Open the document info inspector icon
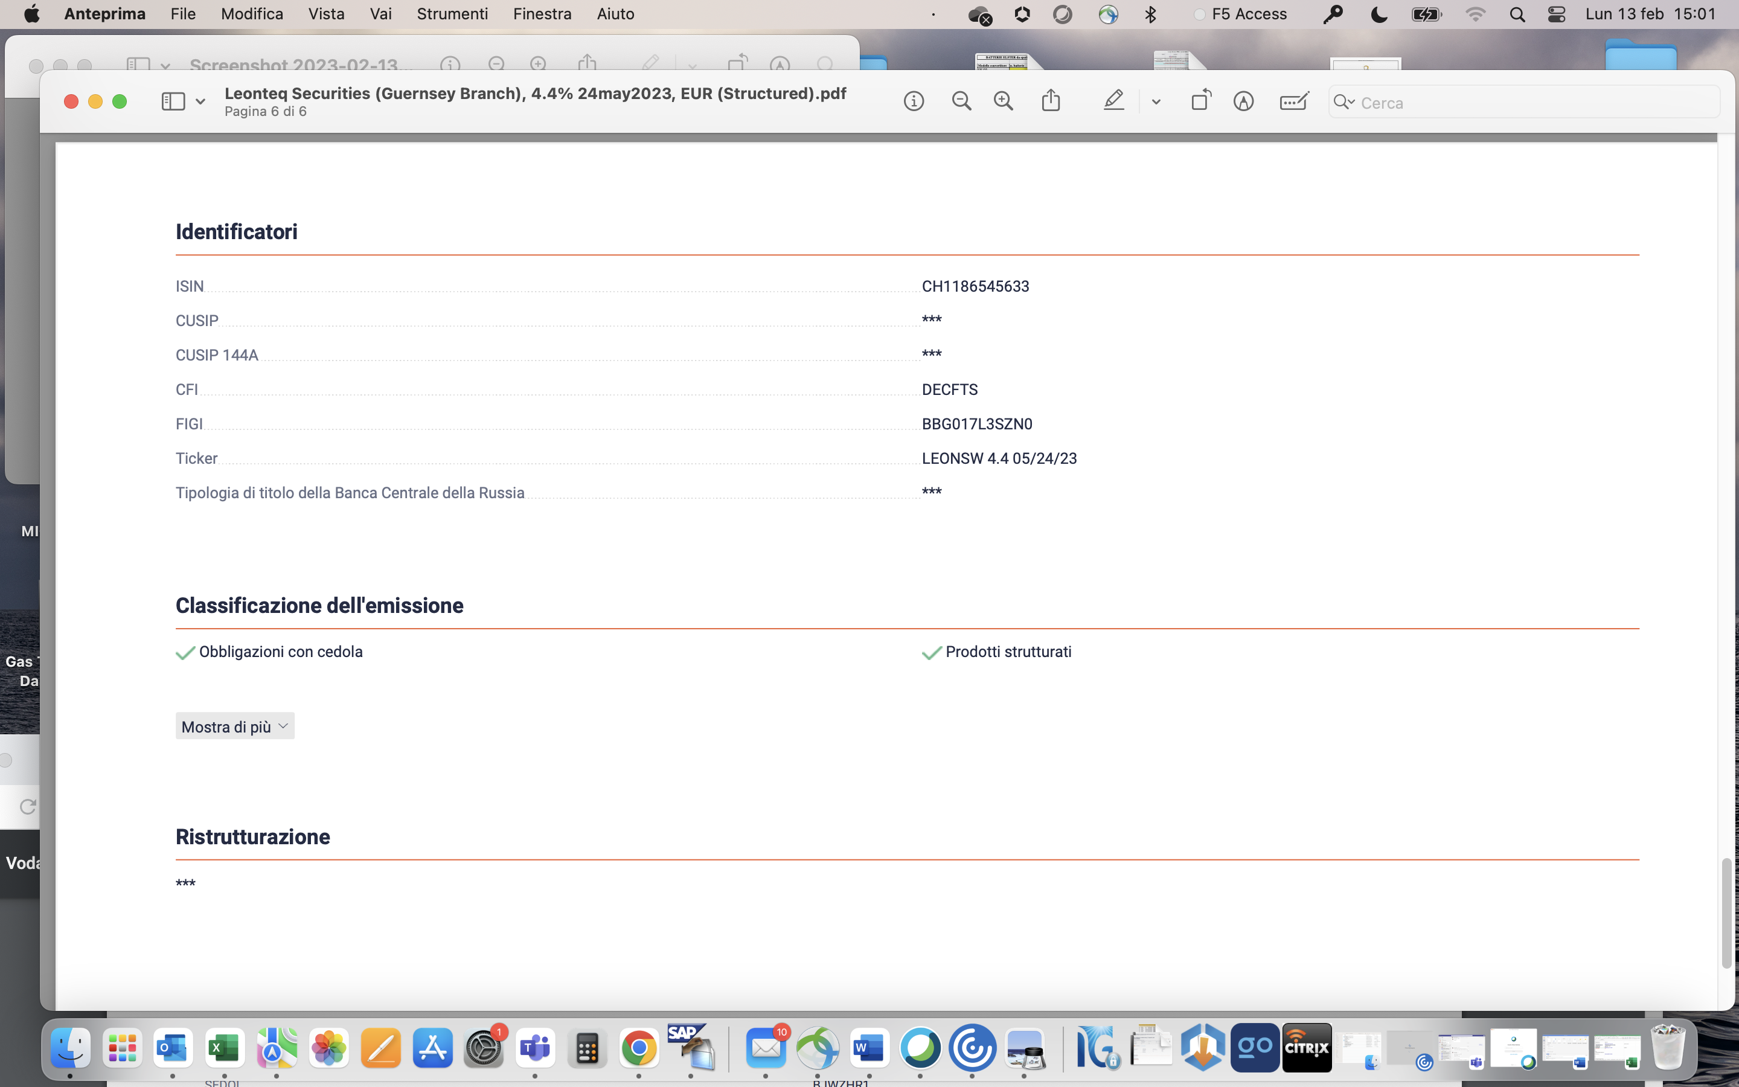Image resolution: width=1739 pixels, height=1087 pixels. [x=914, y=101]
